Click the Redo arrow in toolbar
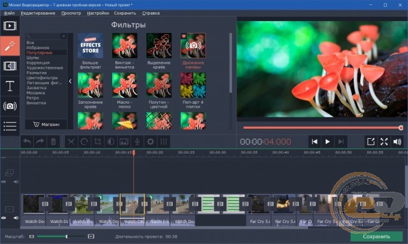Screen dimensions: 408x244 coord(40,142)
